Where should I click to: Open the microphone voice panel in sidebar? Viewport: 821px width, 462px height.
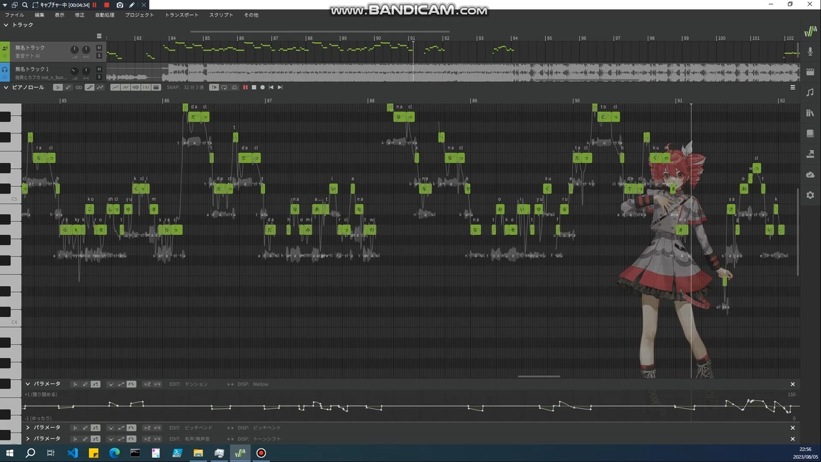coord(810,51)
